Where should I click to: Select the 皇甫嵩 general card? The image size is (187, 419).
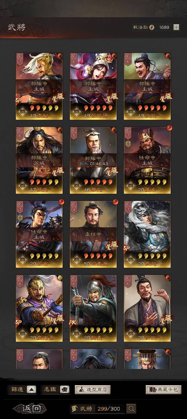point(39,308)
